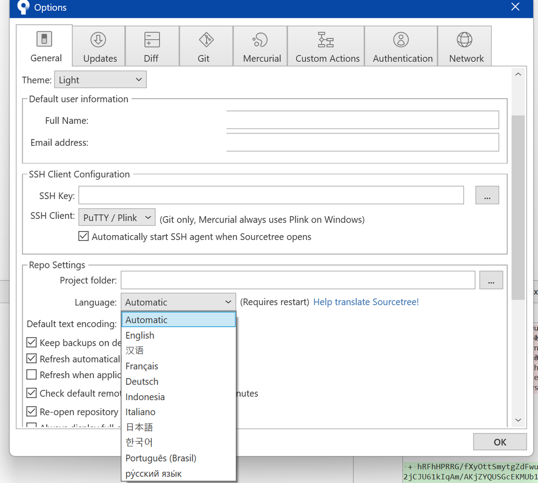The image size is (538, 483).
Task: Select Italiano in the language list
Action: click(x=178, y=412)
